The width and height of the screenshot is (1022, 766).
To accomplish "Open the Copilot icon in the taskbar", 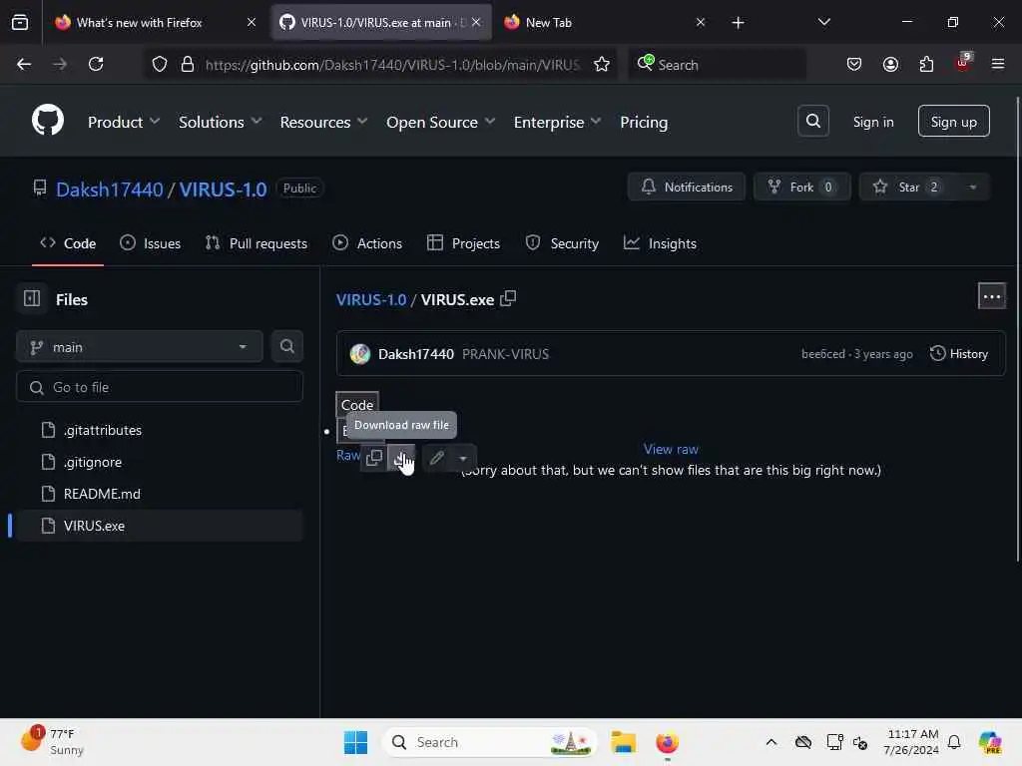I will [x=989, y=742].
